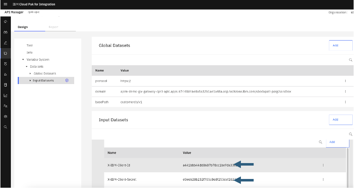The image size is (354, 189).
Task: Open overflow menu for basePath row
Action: coord(345,102)
